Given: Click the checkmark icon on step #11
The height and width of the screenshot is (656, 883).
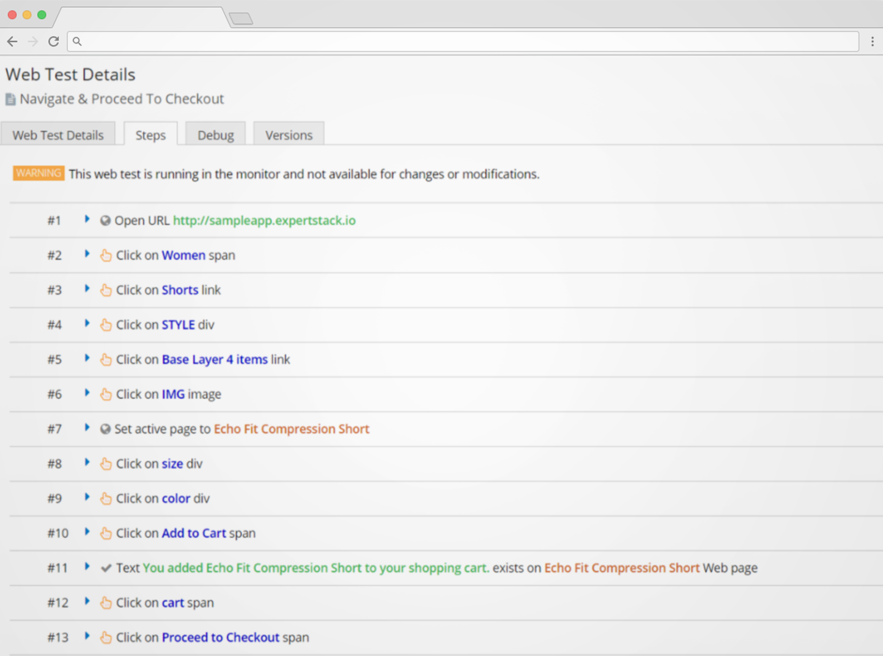Looking at the screenshot, I should 106,568.
